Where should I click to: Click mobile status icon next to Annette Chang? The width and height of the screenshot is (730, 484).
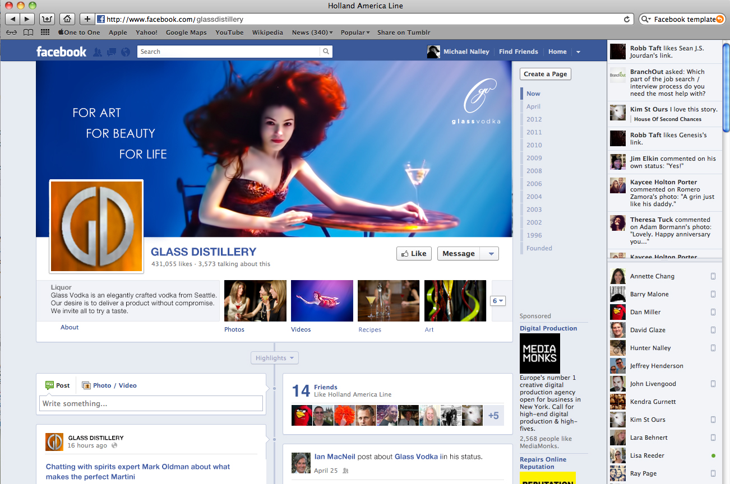713,276
